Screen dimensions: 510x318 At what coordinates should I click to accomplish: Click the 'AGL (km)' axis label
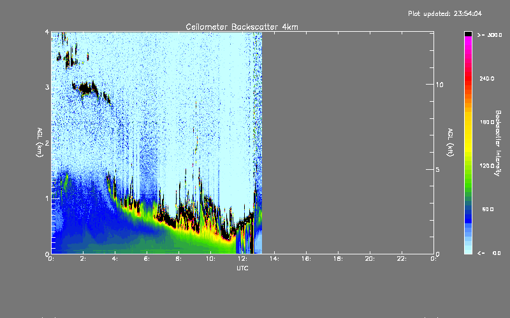(40, 142)
